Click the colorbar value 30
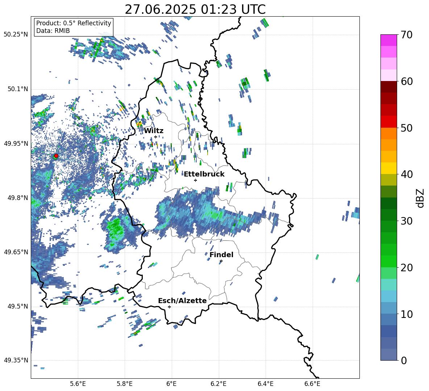The width and height of the screenshot is (429, 391). [407, 221]
